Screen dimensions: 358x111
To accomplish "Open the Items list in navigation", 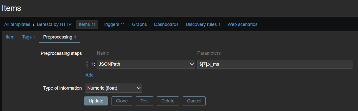I will (85, 24).
